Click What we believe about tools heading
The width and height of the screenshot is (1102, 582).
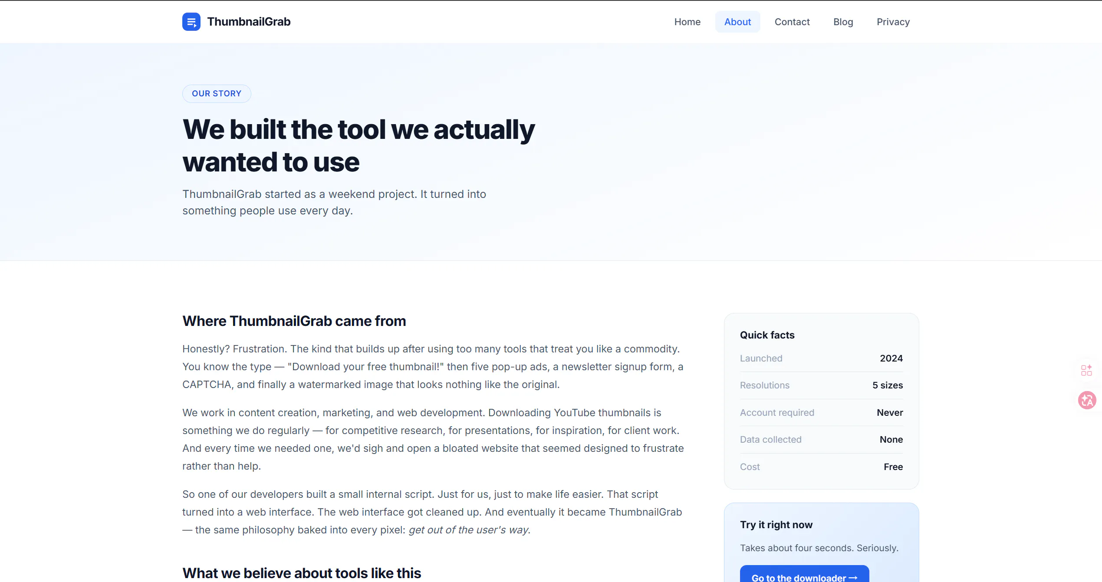pyautogui.click(x=302, y=573)
